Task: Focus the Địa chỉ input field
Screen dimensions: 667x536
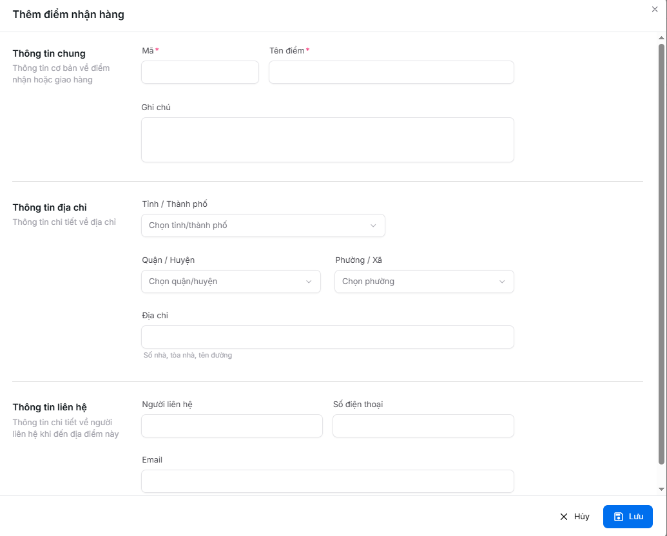Action: coord(327,337)
